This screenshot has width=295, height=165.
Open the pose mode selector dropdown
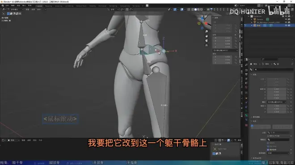pyautogui.click(x=16, y=9)
